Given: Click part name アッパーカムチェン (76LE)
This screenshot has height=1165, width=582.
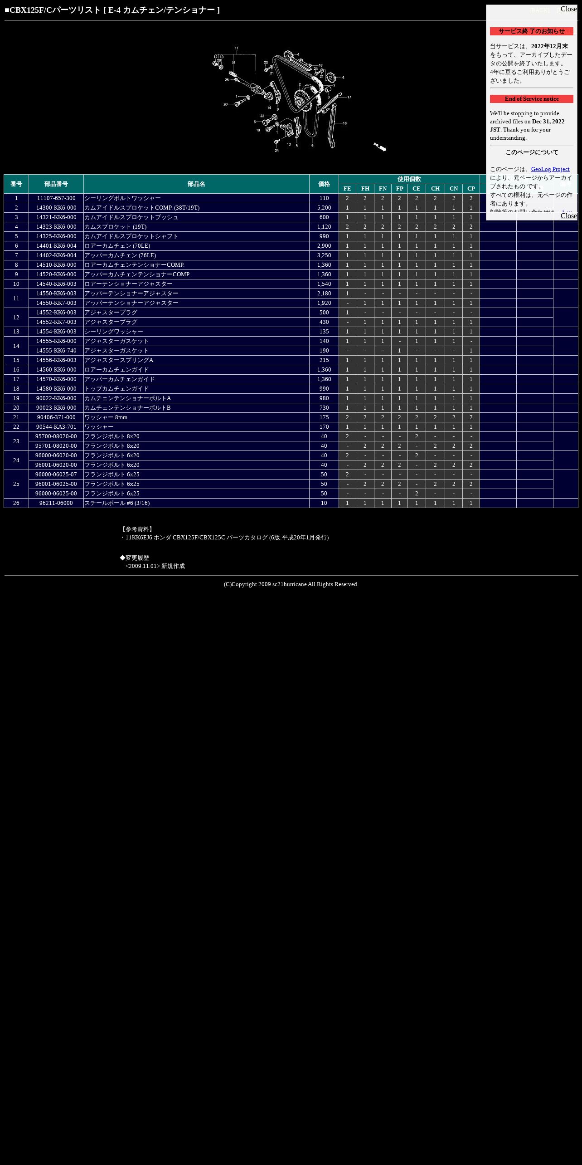Looking at the screenshot, I should point(120,255).
